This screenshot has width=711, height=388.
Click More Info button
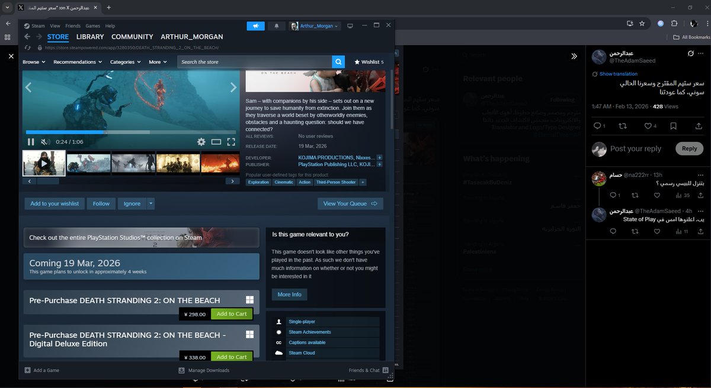click(x=289, y=294)
